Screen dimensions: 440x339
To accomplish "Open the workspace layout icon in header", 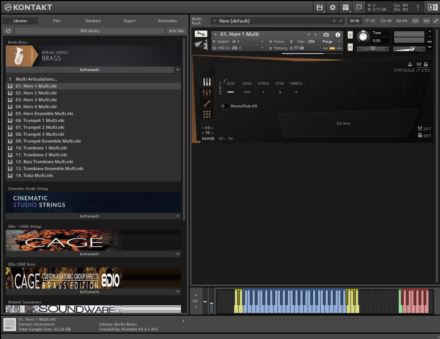I will [346, 8].
